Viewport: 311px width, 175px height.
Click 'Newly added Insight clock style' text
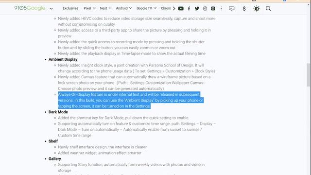point(137,68)
